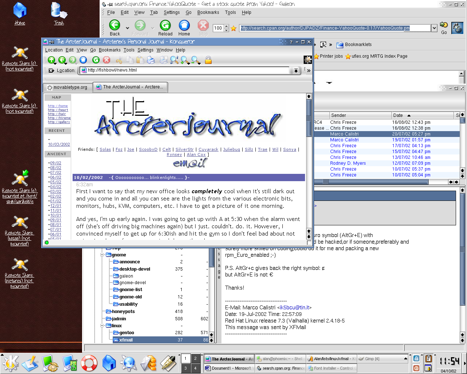Open the K menu launcher in the panel

pyautogui.click(x=11, y=363)
